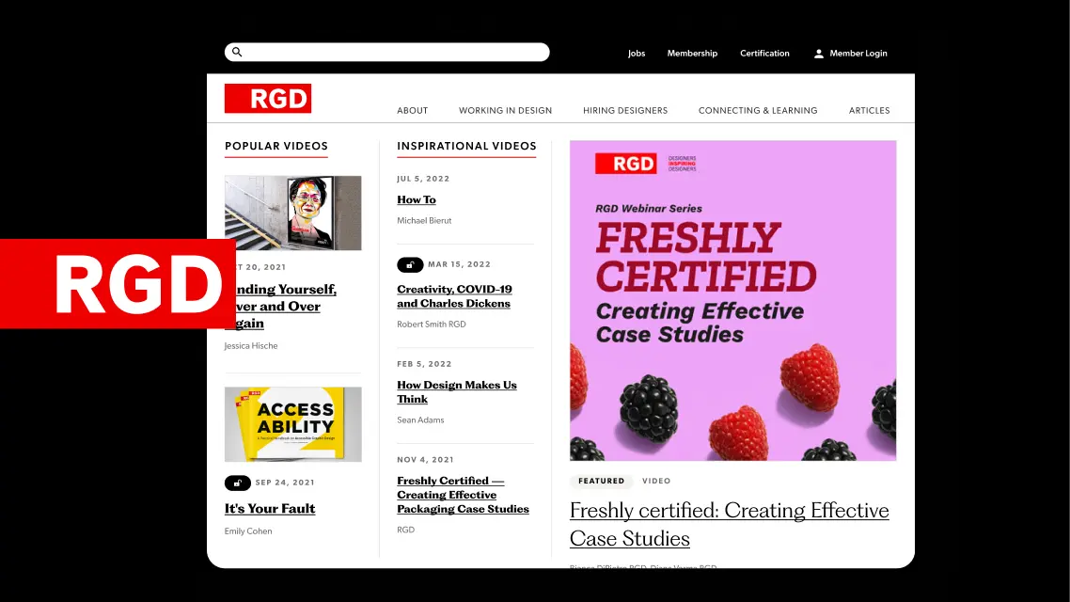This screenshot has width=1070, height=602.
Task: Open the How To video by Michael Bierut
Action: tap(417, 199)
